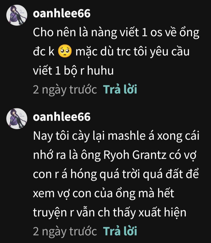The width and height of the screenshot is (211, 243).
Task: Click the words "xuất hiện" ending the comment
Action: [162, 212]
